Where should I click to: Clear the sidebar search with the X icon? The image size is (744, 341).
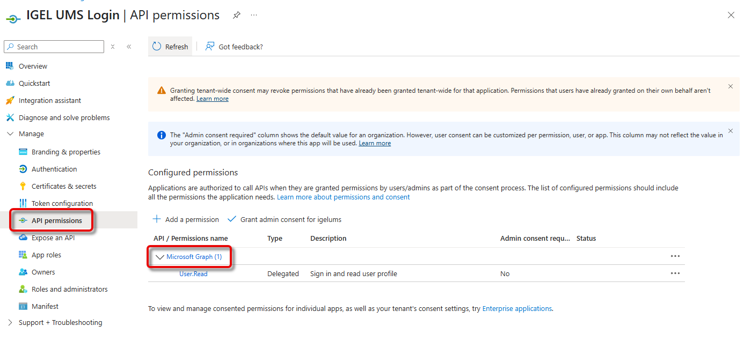(x=113, y=47)
